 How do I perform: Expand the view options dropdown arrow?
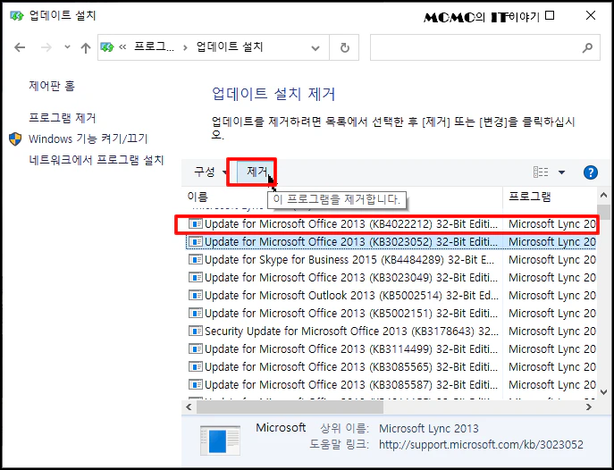coord(561,172)
